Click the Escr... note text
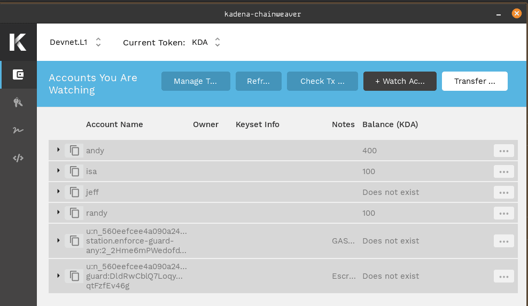Screen dimensions: 528x306 point(344,276)
